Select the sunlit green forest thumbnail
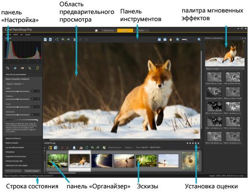The image size is (249, 196). click(x=146, y=161)
